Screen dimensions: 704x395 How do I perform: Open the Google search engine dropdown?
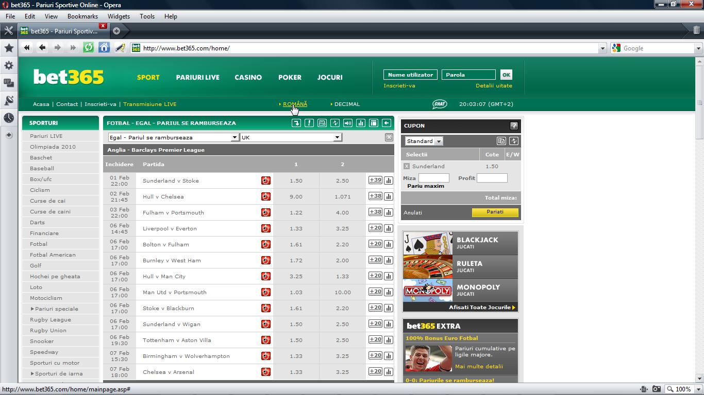pos(698,48)
